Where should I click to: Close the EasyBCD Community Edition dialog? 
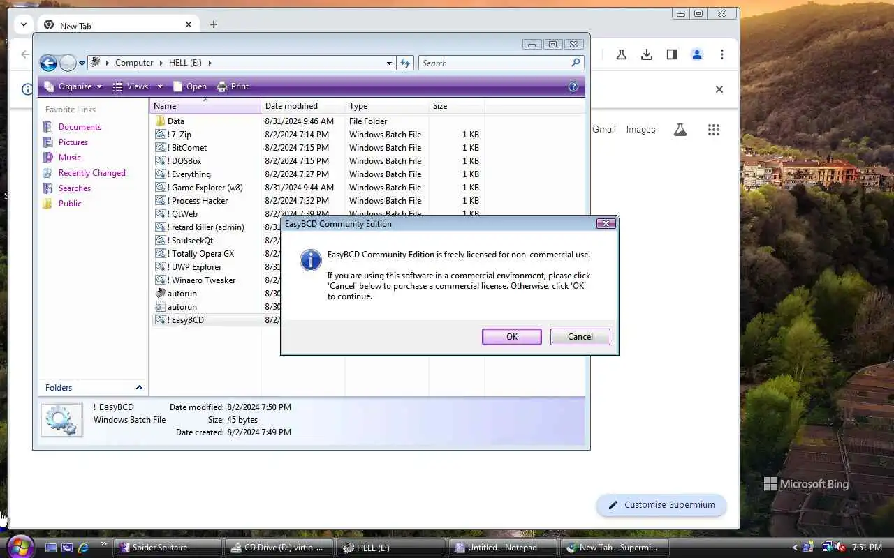(606, 223)
